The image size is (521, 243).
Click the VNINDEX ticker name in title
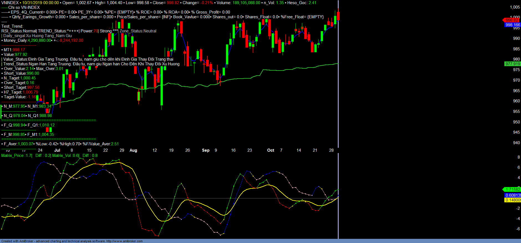pyautogui.click(x=10, y=3)
